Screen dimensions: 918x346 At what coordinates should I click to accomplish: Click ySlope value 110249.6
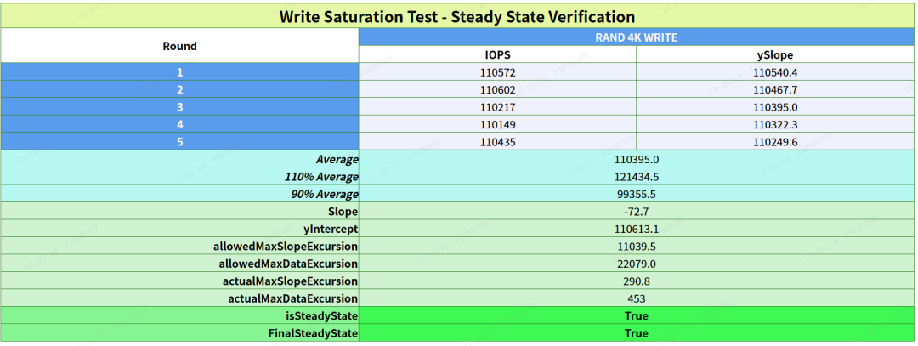774,142
